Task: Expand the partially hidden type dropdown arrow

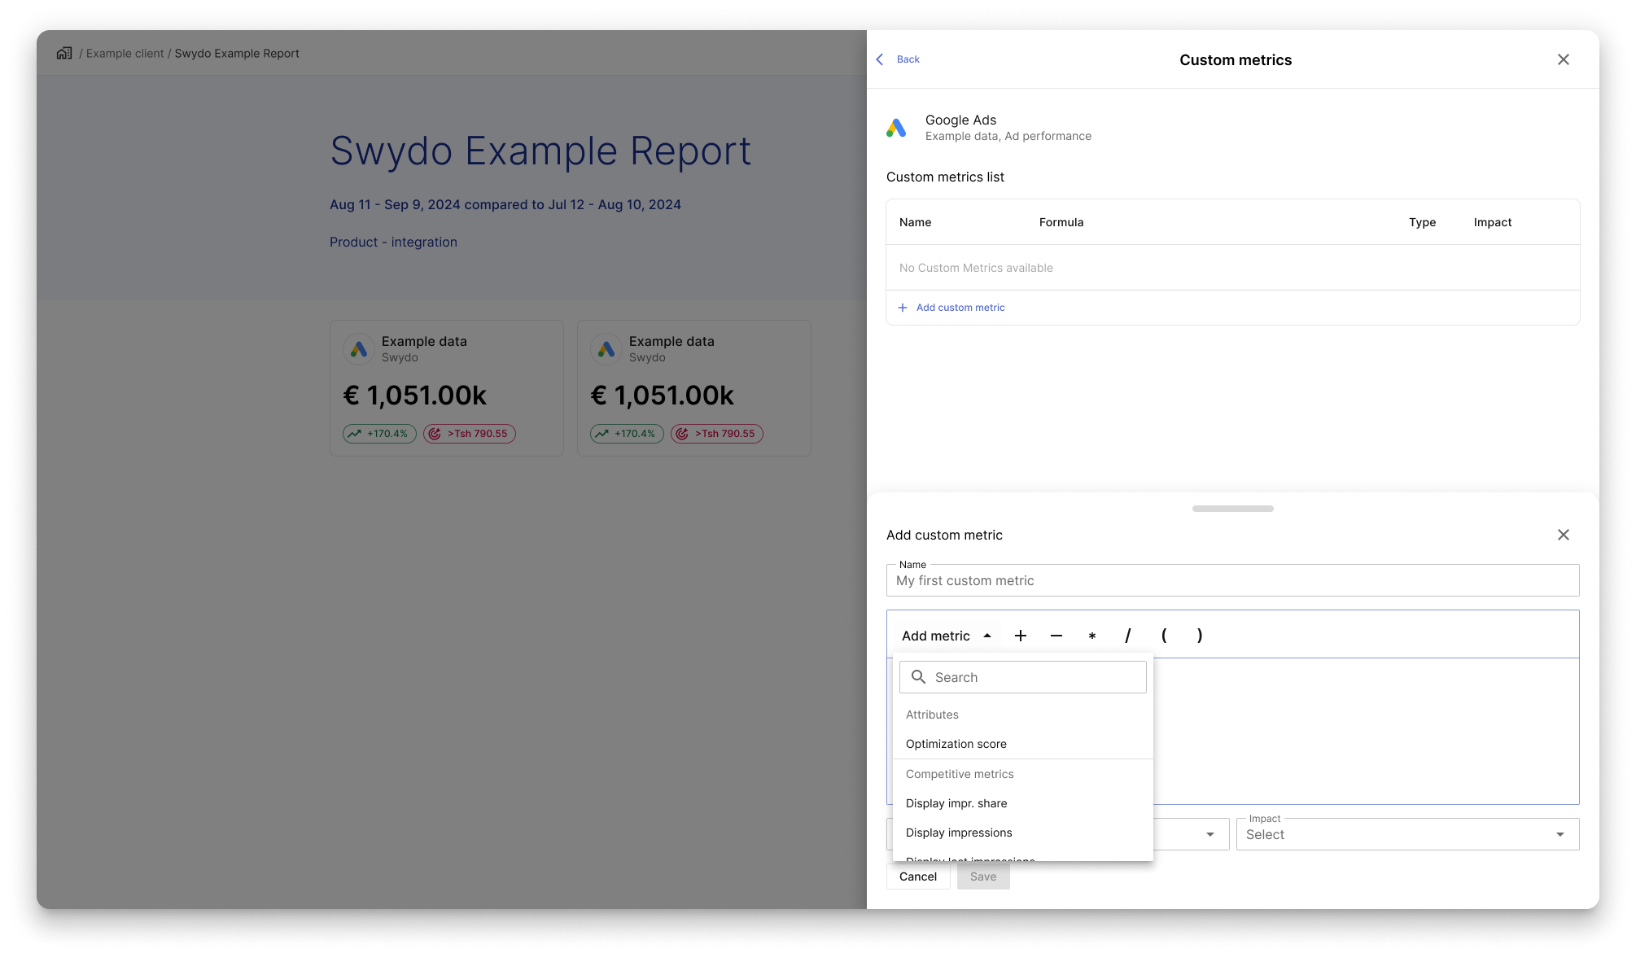Action: tap(1210, 834)
